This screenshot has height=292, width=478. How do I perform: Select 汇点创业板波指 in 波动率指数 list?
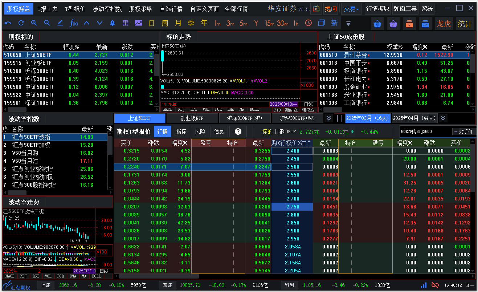(55, 169)
